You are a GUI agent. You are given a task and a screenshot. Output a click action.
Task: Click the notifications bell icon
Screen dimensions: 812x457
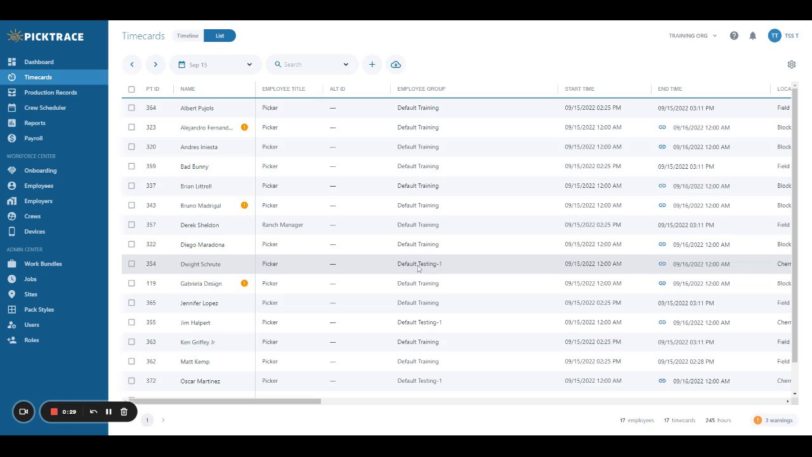753,36
